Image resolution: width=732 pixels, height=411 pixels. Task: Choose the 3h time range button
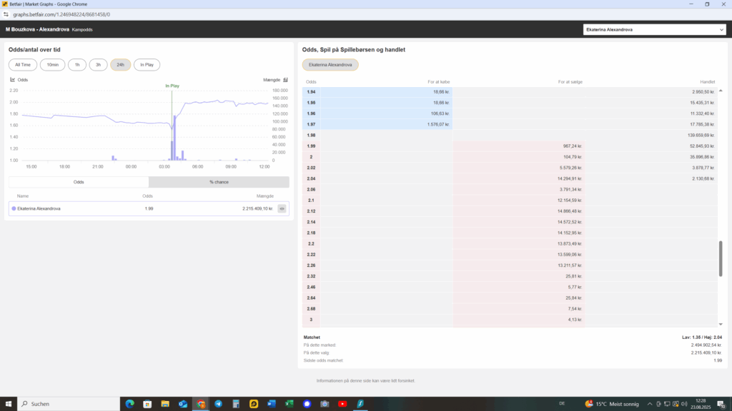pyautogui.click(x=98, y=65)
